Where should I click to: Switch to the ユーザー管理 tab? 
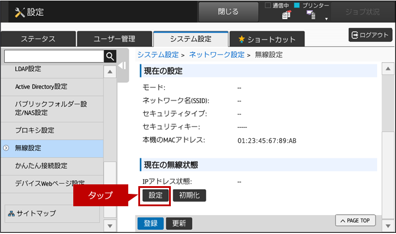pyautogui.click(x=115, y=39)
